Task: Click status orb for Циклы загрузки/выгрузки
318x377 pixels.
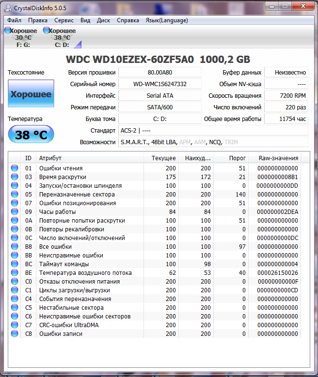Action: 15,290
